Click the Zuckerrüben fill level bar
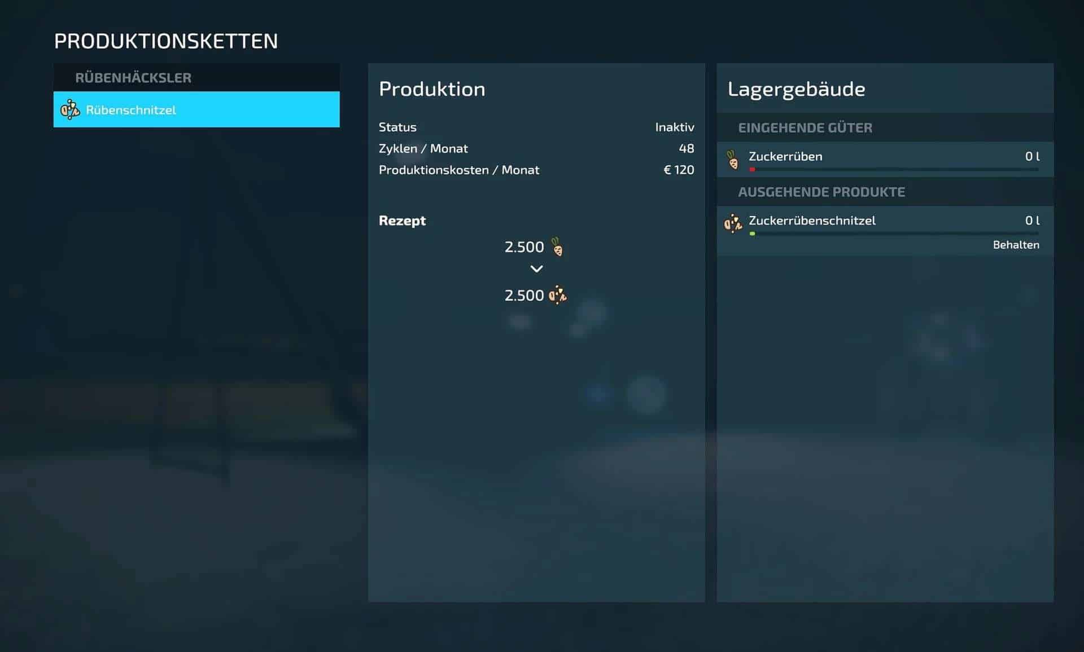The height and width of the screenshot is (652, 1084). pos(894,169)
